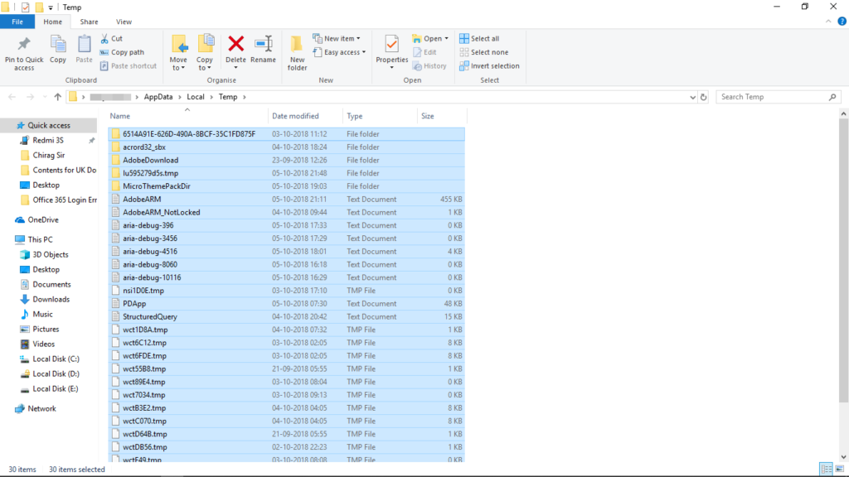Click the Forward navigation arrow
This screenshot has width=849, height=477.
31,97
